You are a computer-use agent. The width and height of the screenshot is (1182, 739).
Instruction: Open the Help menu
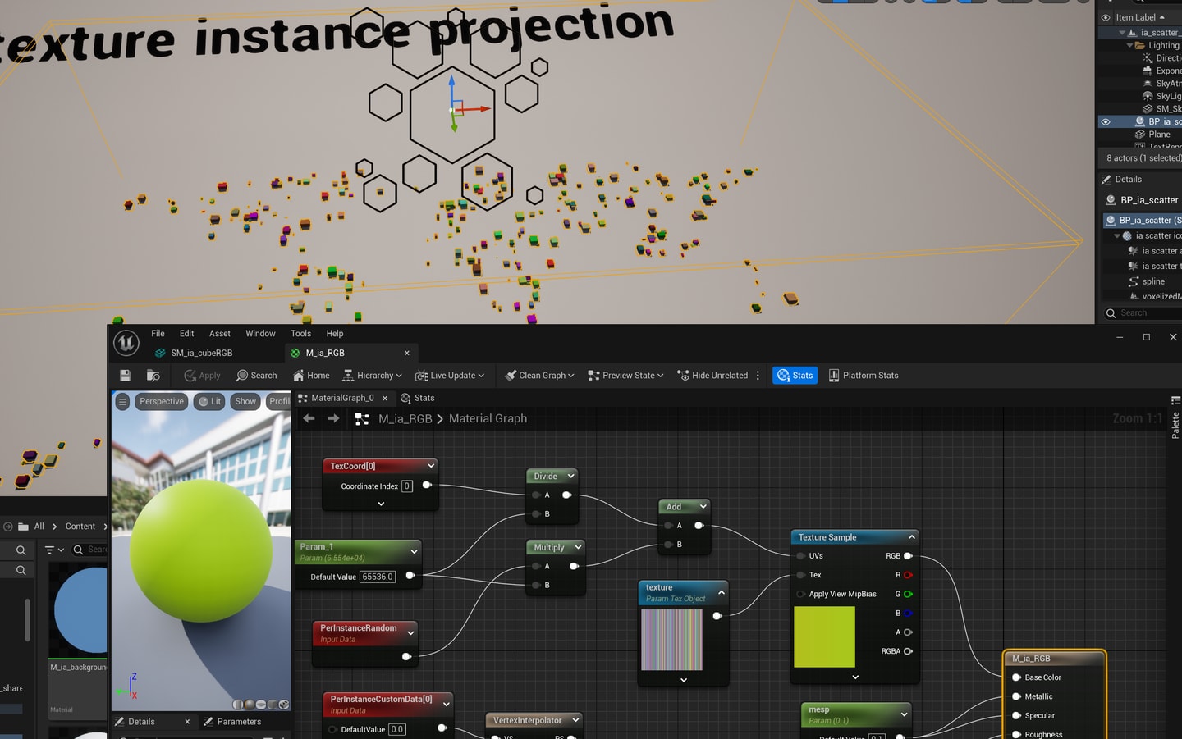tap(335, 334)
